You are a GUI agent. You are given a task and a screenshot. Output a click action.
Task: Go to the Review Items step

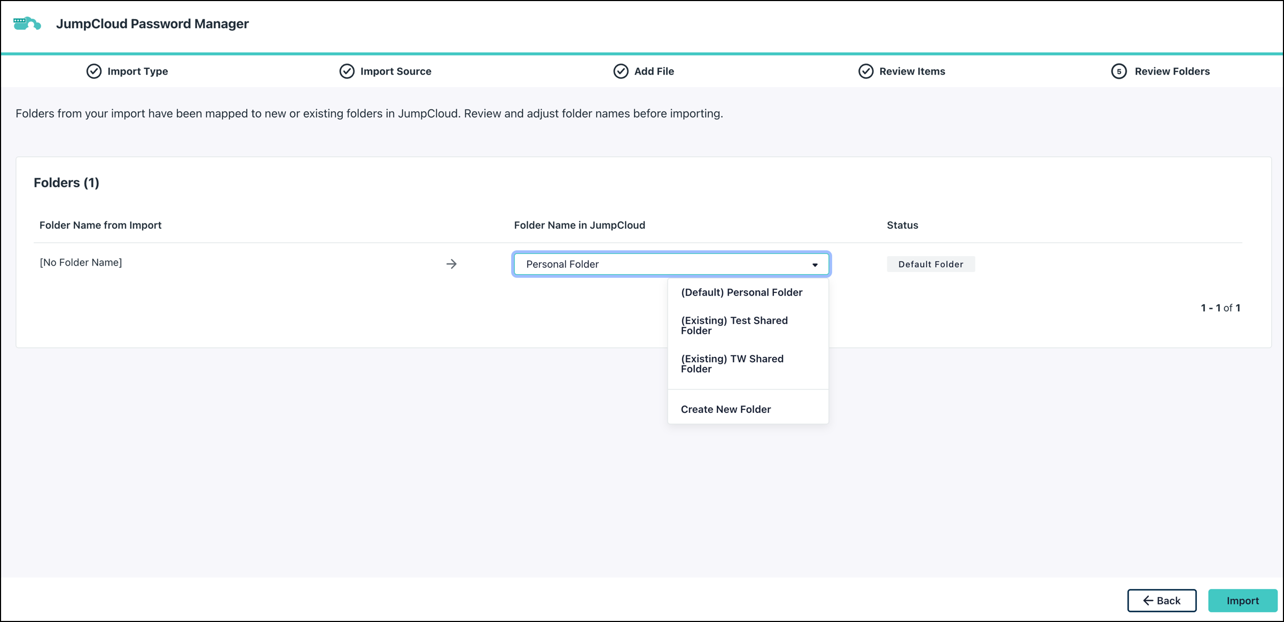pos(902,71)
